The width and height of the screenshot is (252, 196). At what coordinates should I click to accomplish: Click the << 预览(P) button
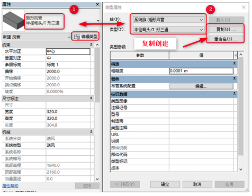coord(125,184)
